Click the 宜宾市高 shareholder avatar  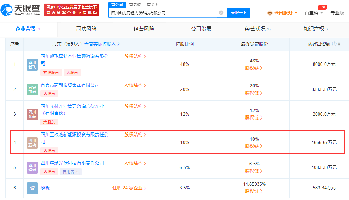tap(32, 89)
